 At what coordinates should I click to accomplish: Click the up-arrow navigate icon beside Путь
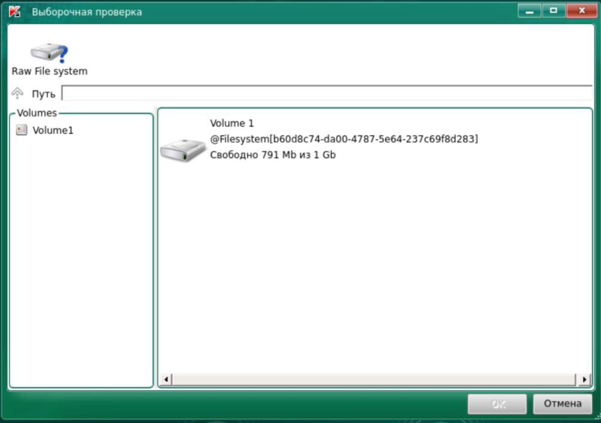[x=17, y=93]
